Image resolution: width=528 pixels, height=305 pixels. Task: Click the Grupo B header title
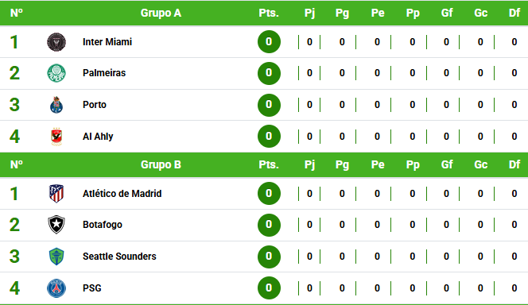[x=161, y=164]
